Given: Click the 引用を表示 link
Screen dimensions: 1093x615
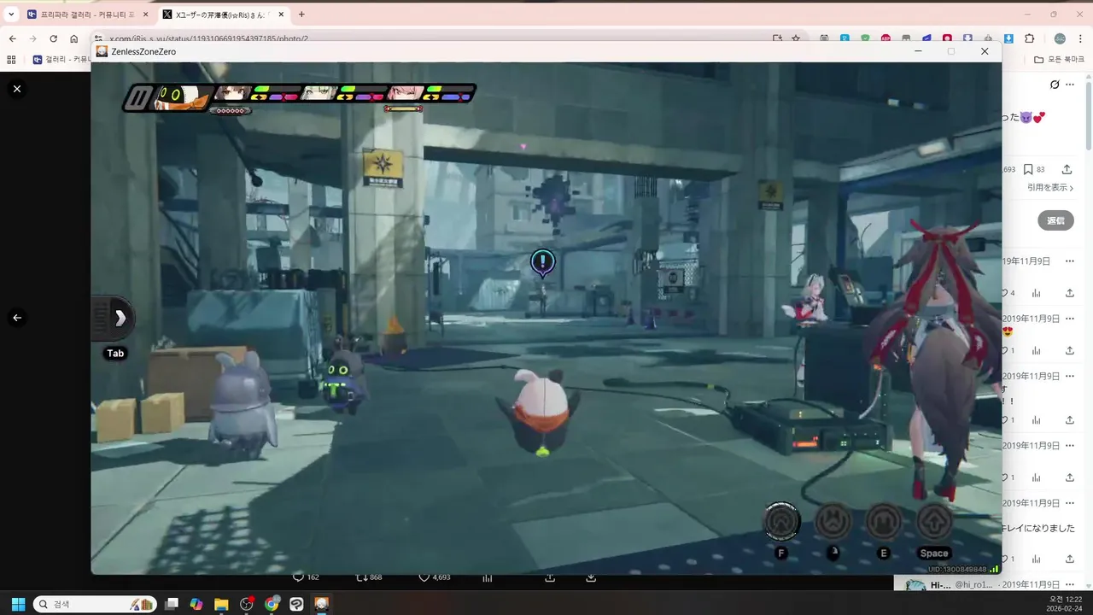Looking at the screenshot, I should pos(1051,188).
